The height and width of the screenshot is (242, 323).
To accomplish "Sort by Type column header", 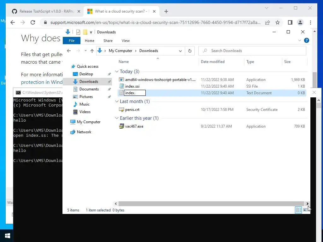I will click(x=263, y=61).
